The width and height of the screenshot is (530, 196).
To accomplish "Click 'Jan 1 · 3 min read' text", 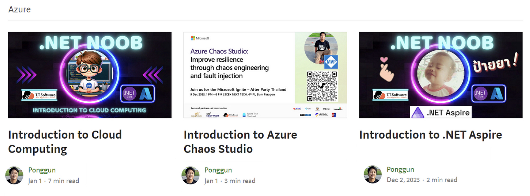I will pyautogui.click(x=230, y=181).
